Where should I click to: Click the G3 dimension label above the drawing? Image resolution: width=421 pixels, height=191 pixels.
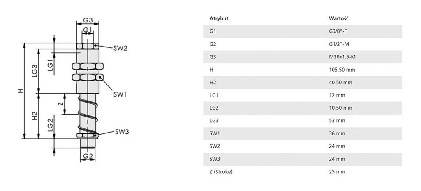click(87, 20)
